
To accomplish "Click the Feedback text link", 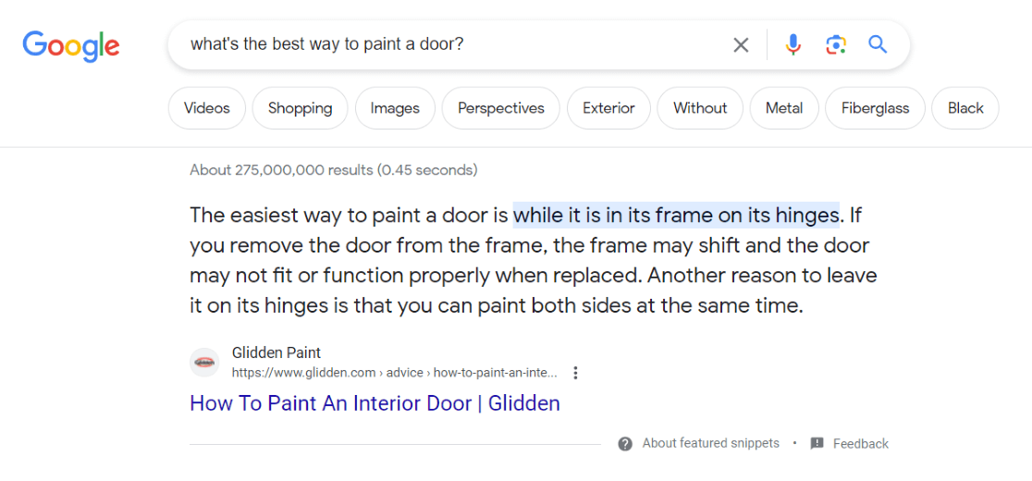I will click(x=860, y=444).
